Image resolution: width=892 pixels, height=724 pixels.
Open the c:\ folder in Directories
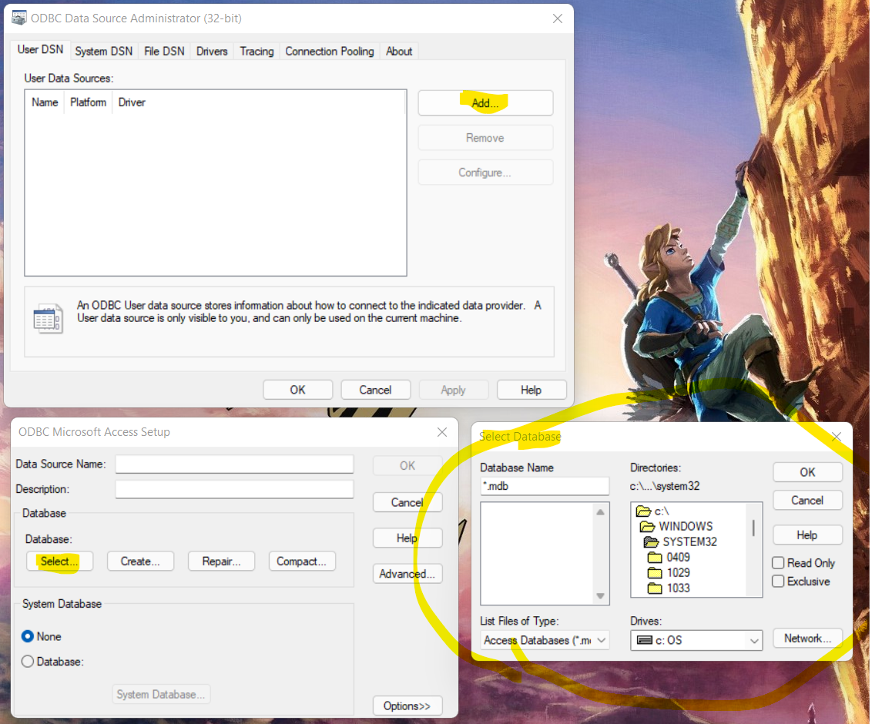coord(652,511)
